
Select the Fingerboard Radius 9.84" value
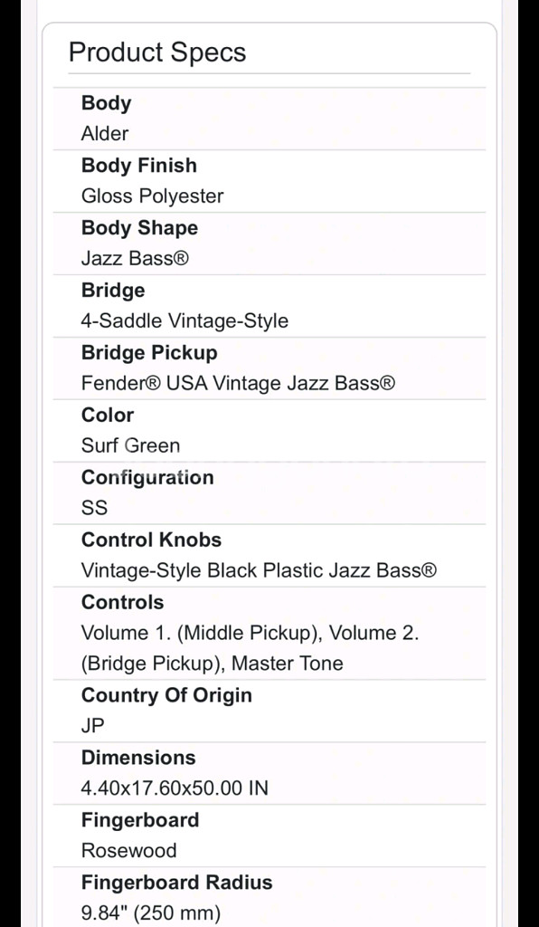coord(150,913)
